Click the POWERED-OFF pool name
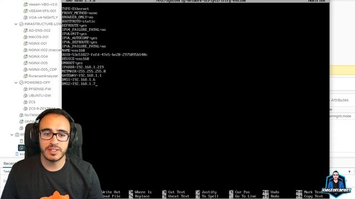The image size is (355, 199). coord(37,82)
